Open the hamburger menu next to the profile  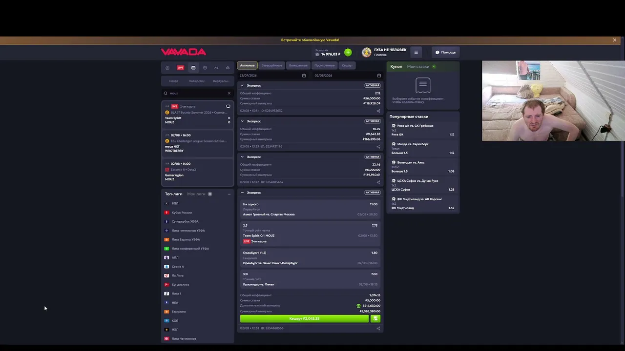[x=416, y=52]
